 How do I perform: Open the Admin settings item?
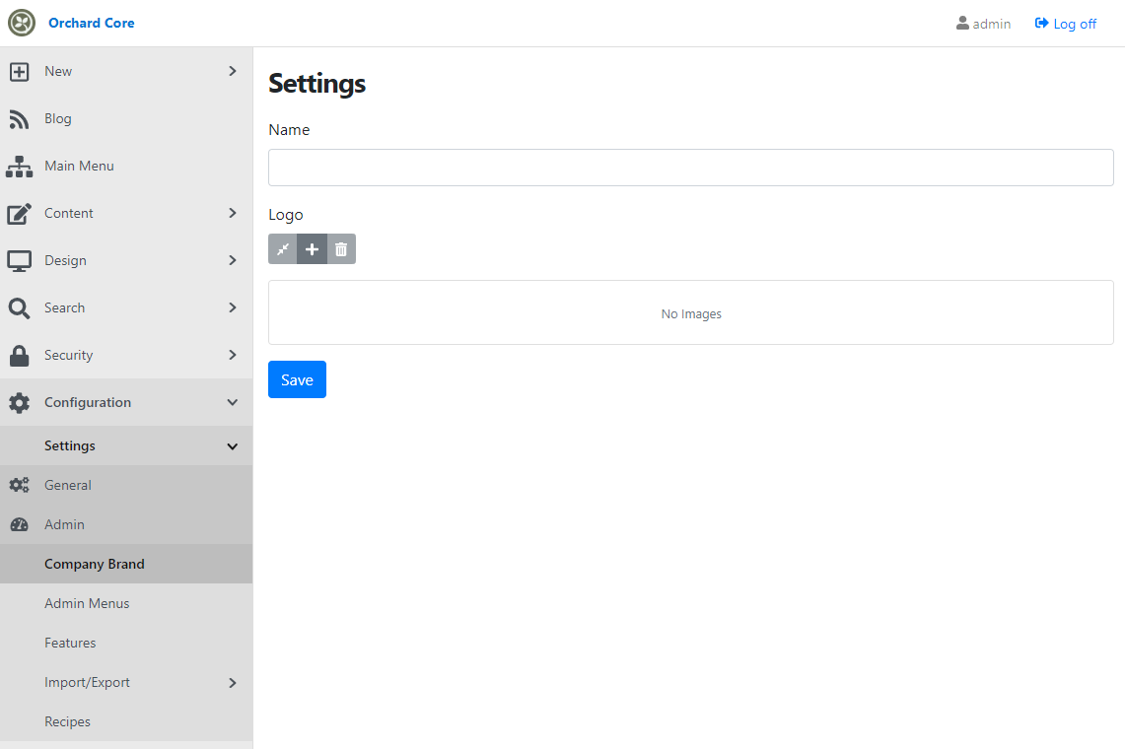coord(126,524)
